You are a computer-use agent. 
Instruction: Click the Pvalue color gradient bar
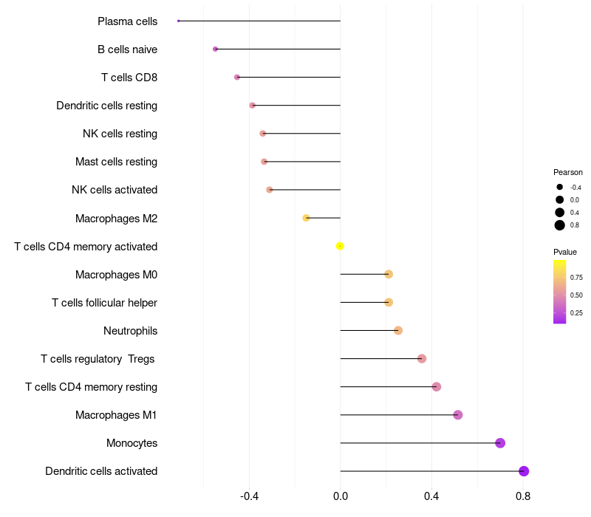coord(560,292)
